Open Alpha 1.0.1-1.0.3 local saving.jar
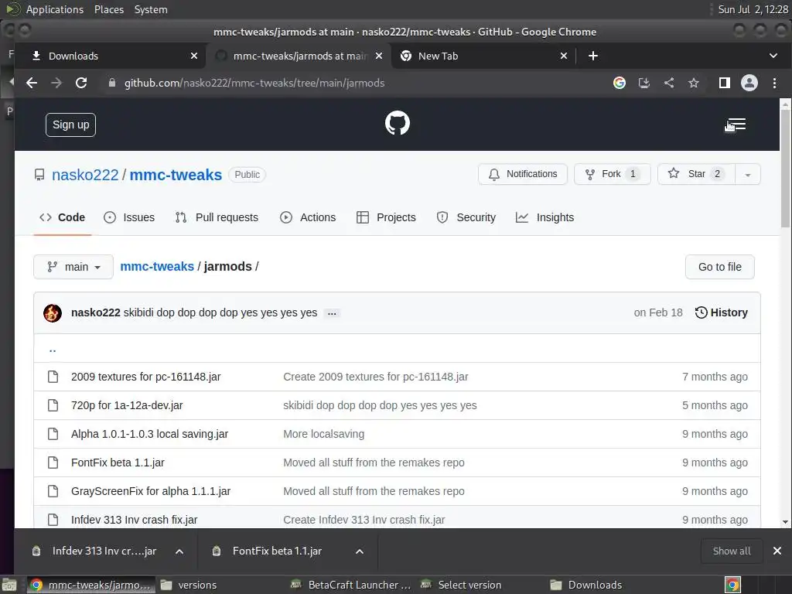This screenshot has width=792, height=594. coord(149,435)
